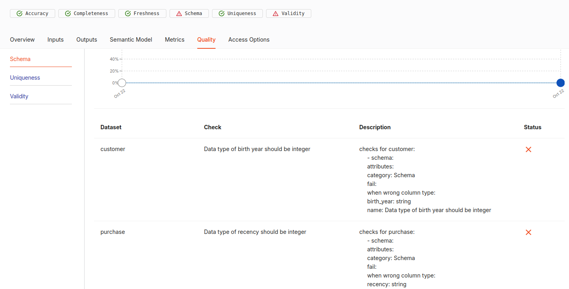This screenshot has width=569, height=289.
Task: Select the Uniqueness quality badge
Action: [x=237, y=13]
